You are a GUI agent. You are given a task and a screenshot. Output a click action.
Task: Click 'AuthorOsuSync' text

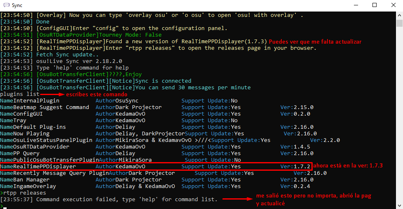[117, 101]
